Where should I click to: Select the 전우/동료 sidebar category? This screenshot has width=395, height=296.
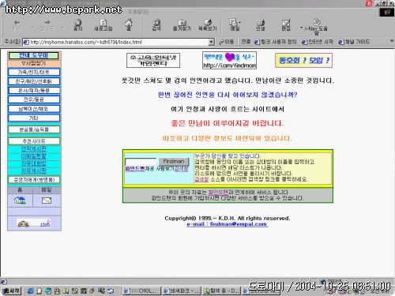[34, 99]
